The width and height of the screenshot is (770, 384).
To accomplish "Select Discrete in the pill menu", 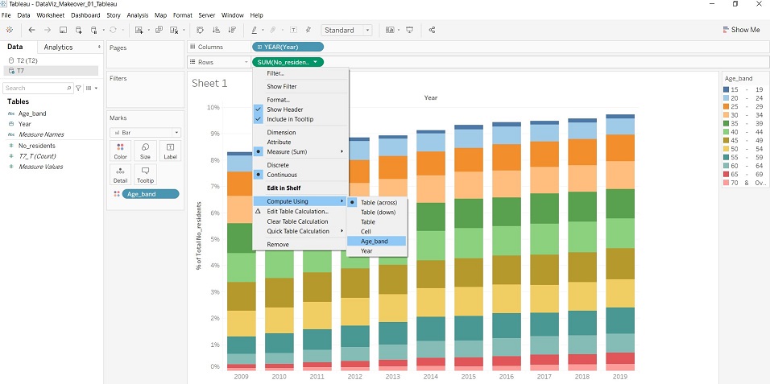I will pos(277,165).
